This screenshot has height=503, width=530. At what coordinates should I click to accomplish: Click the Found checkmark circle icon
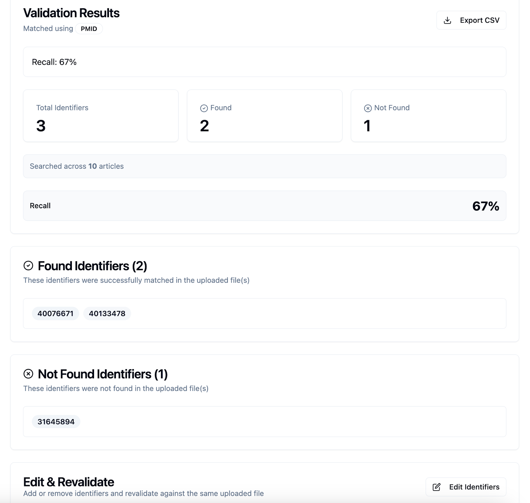(204, 108)
